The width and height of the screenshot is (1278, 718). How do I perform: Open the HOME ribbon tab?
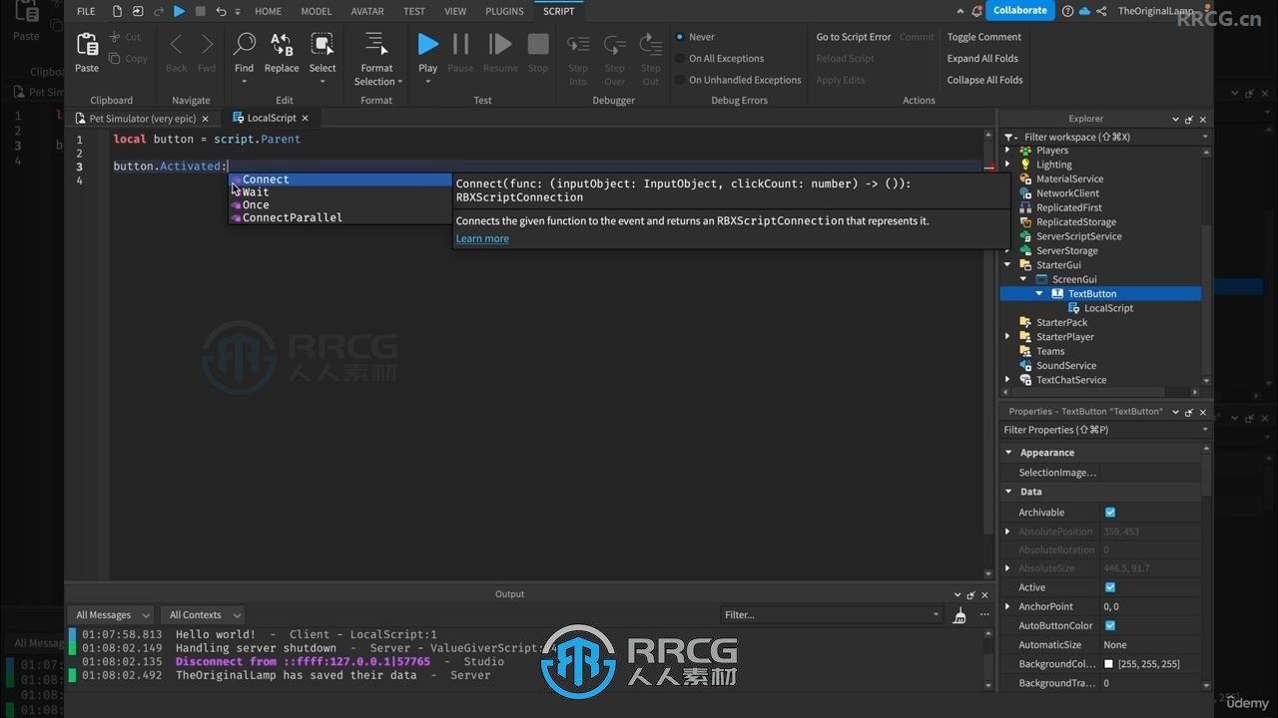[x=268, y=11]
